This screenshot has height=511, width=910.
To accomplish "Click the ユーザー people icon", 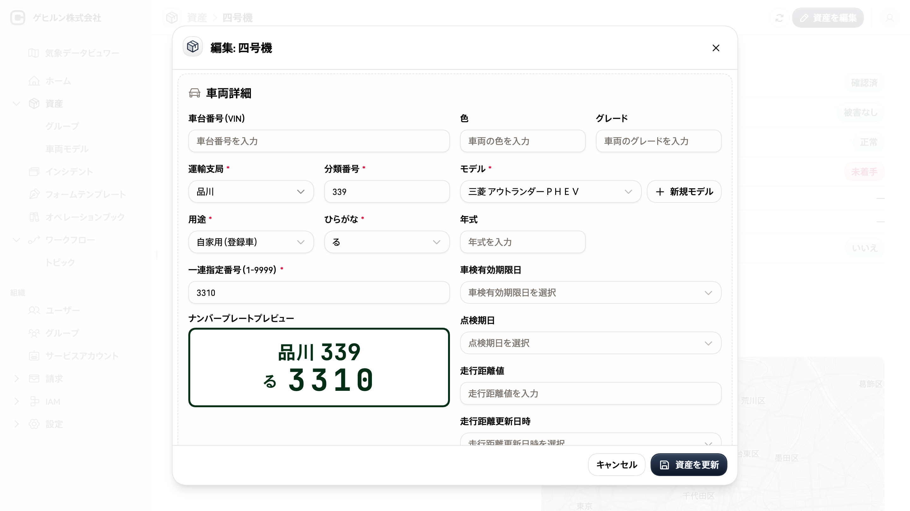I will [34, 310].
